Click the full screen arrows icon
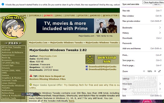 click(x=159, y=71)
